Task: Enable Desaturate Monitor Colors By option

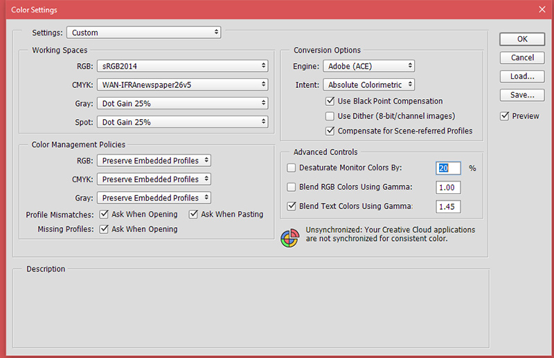Action: tap(292, 168)
